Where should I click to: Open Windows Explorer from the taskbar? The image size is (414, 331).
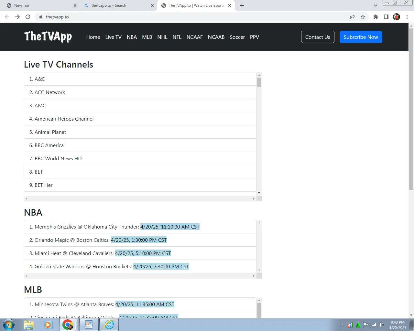(x=29, y=325)
